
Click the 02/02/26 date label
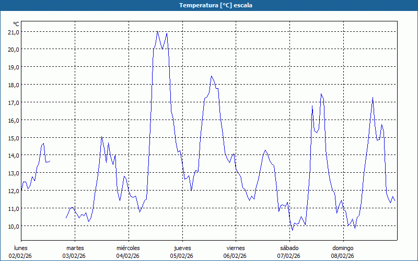21,256
